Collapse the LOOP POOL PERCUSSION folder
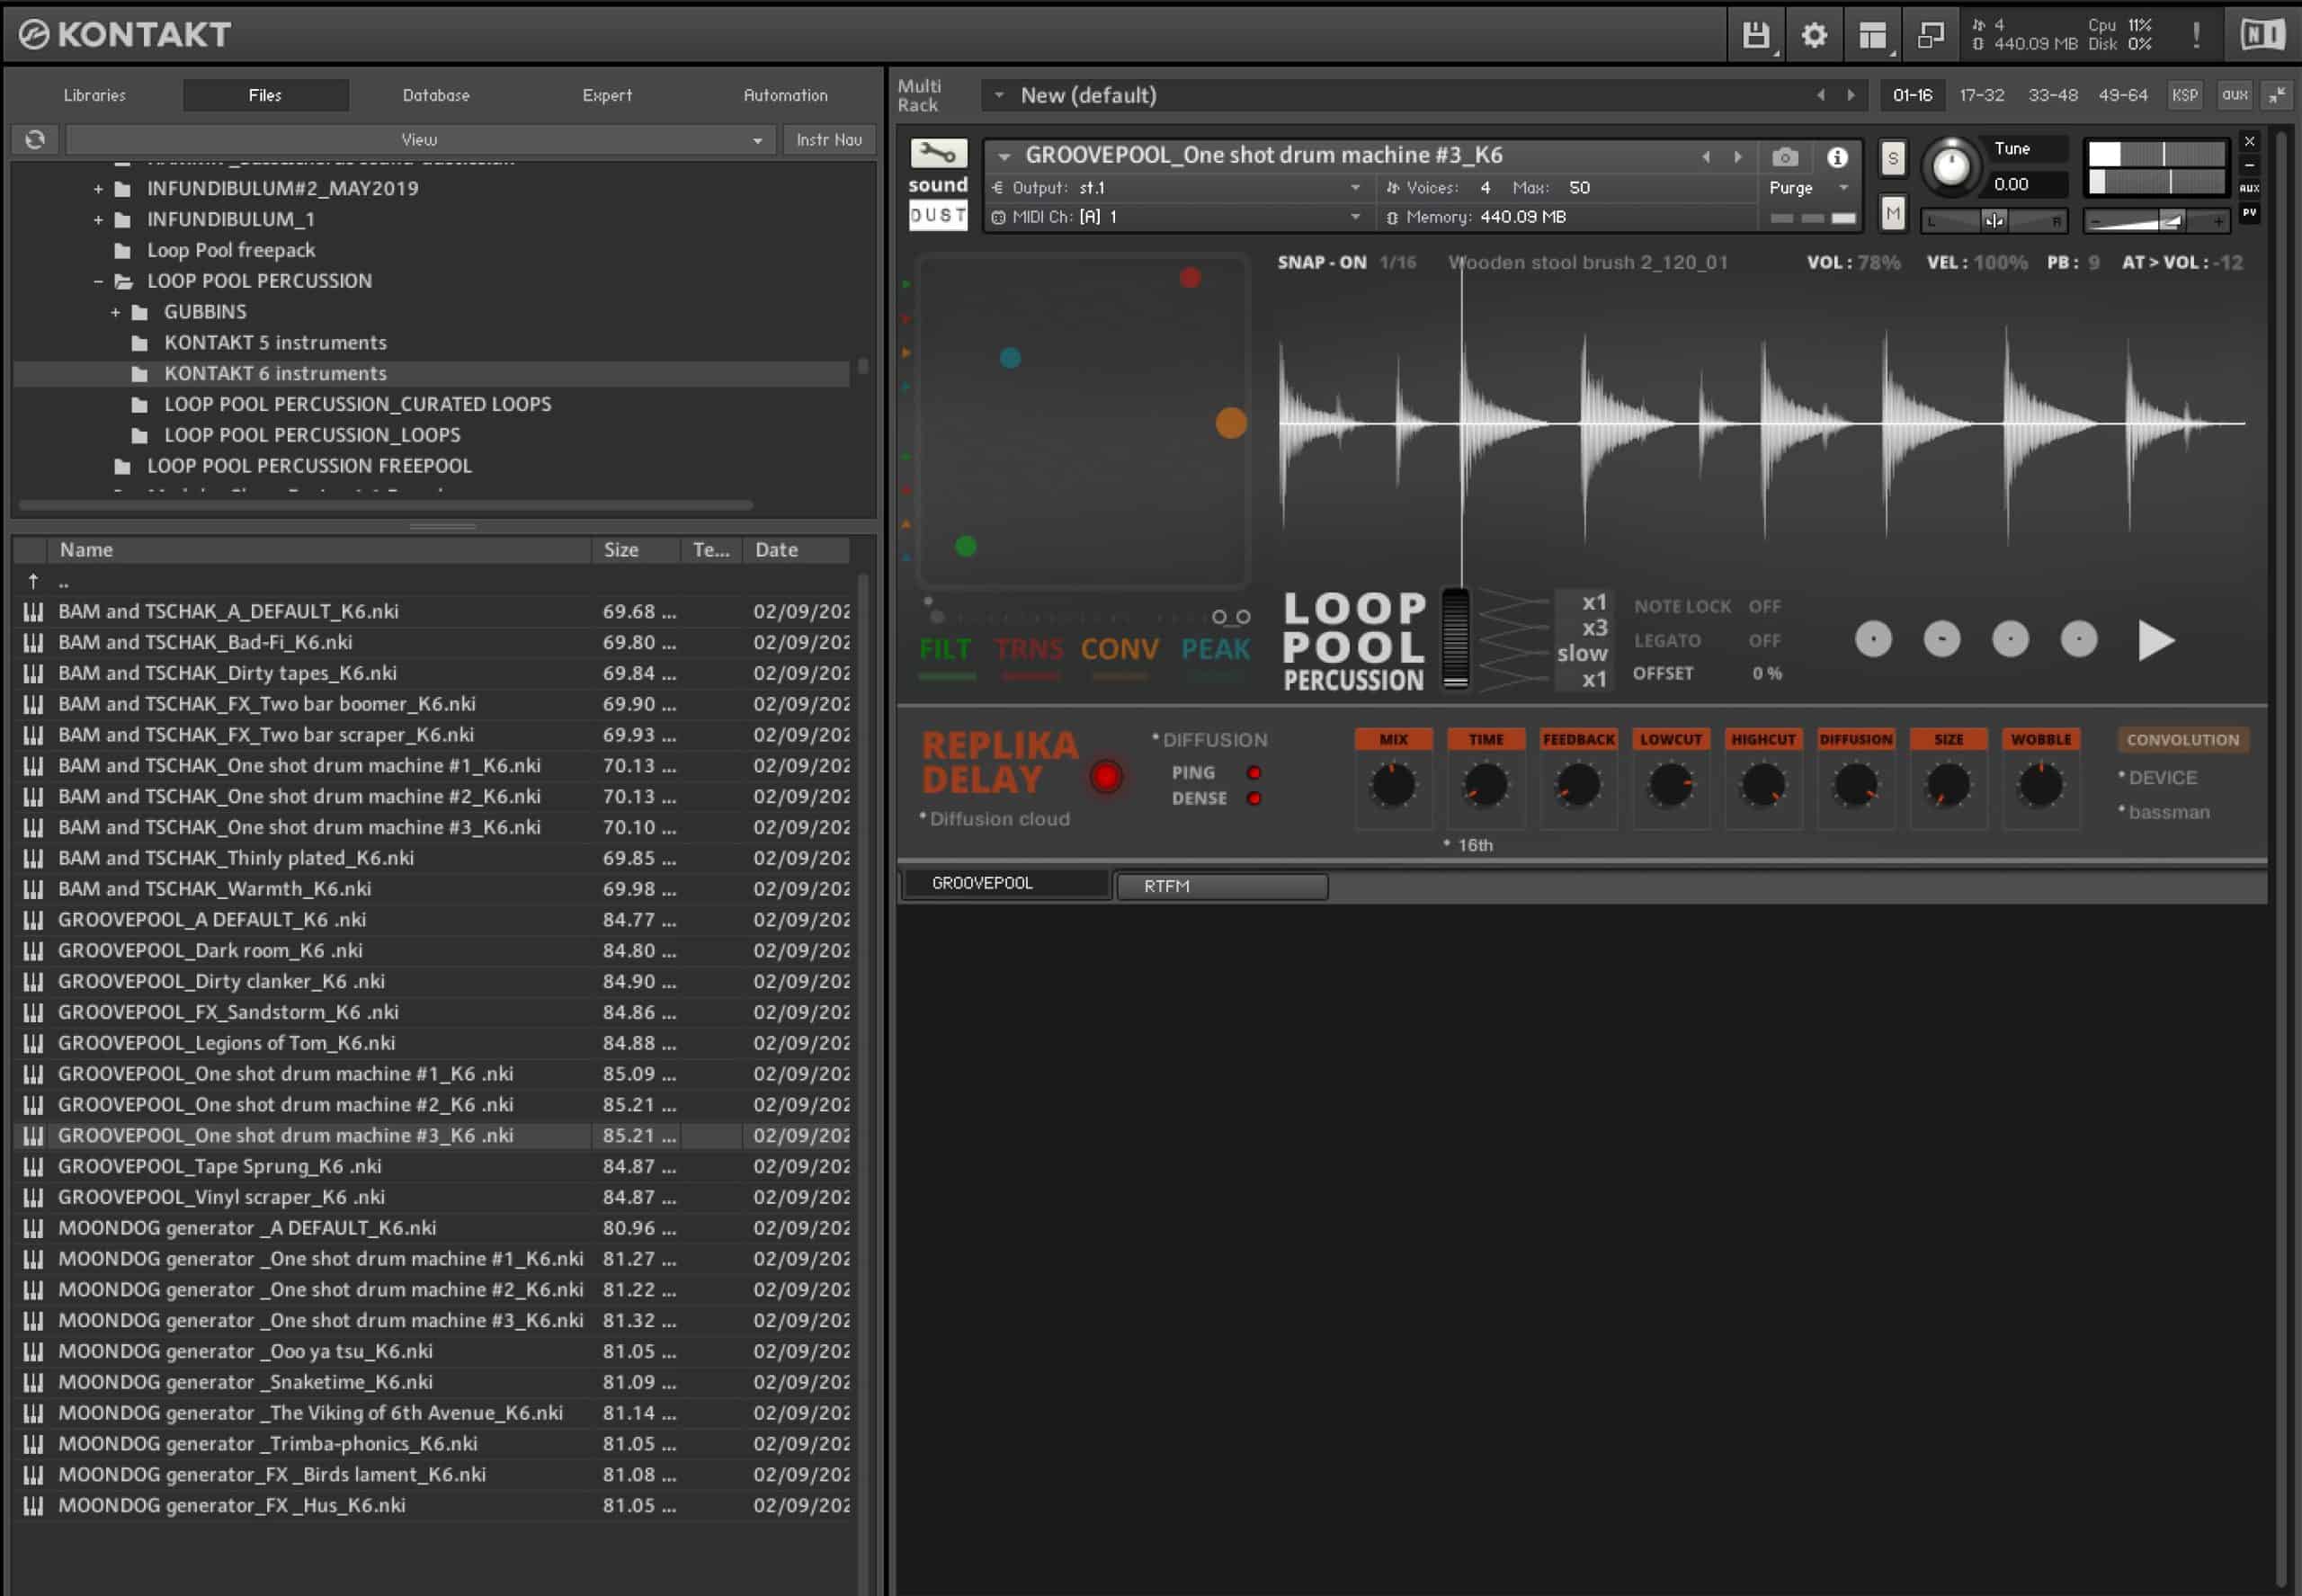This screenshot has height=1596, width=2302. [x=98, y=282]
